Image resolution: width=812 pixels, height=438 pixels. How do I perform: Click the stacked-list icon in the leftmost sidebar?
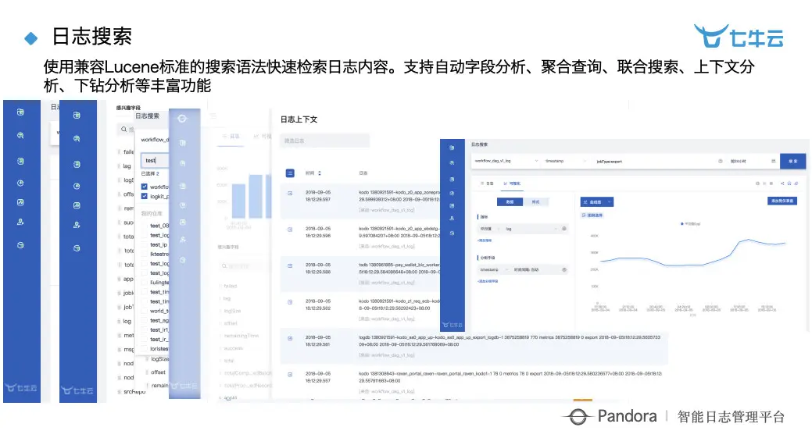(20, 162)
